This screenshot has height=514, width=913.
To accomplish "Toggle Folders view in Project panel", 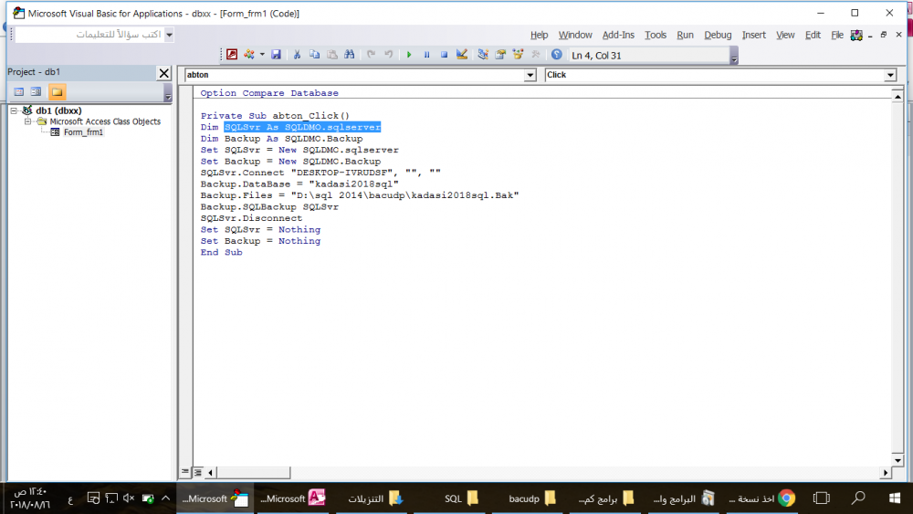I will [x=57, y=92].
